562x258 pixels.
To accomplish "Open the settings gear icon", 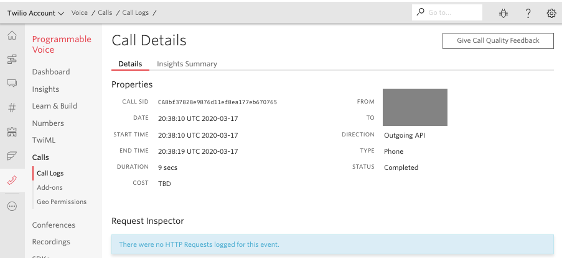I will tap(551, 13).
